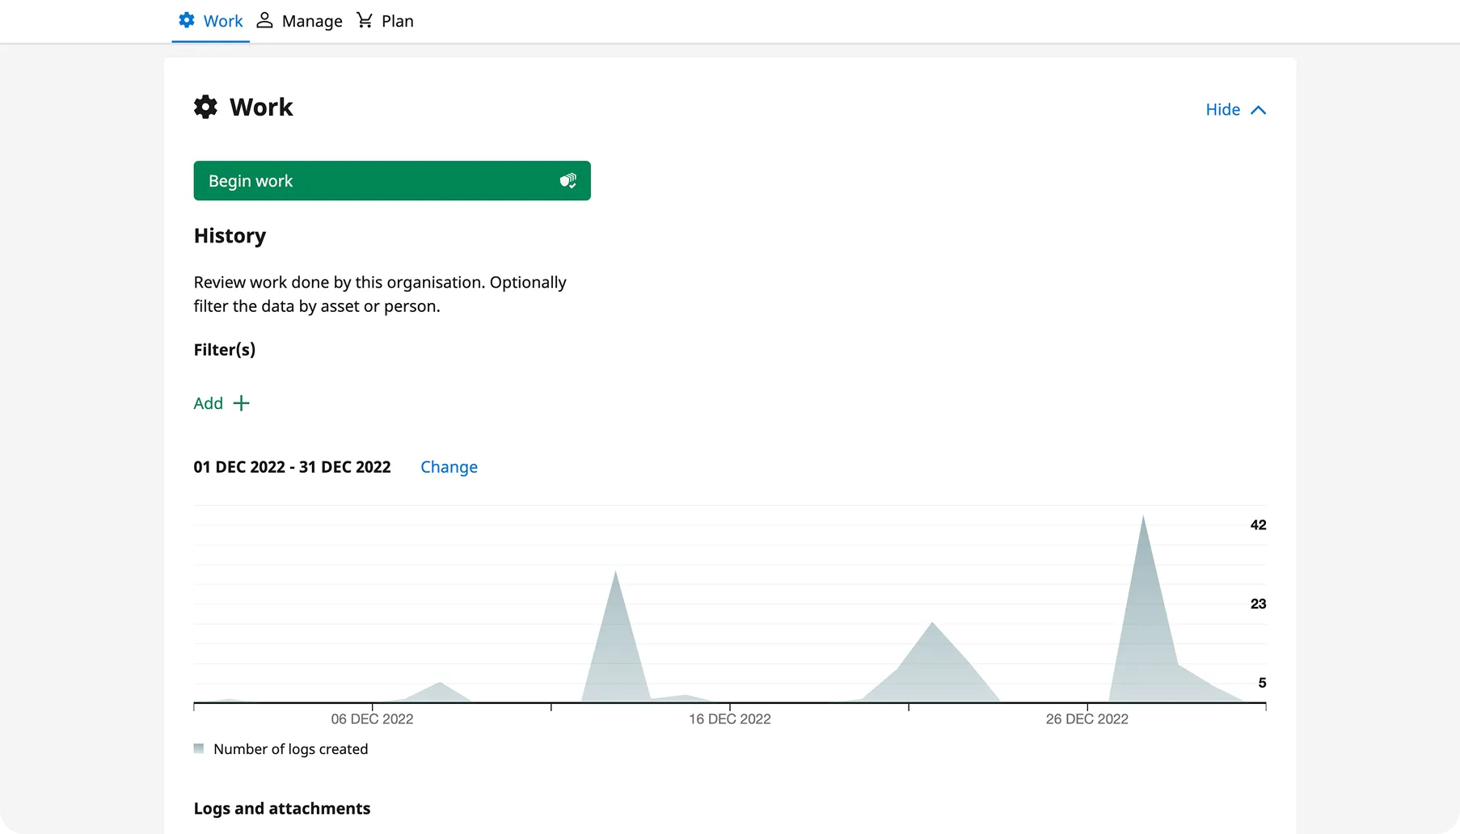Click the shopping cart icon beside Plan
This screenshot has height=834, width=1460.
[x=365, y=20]
